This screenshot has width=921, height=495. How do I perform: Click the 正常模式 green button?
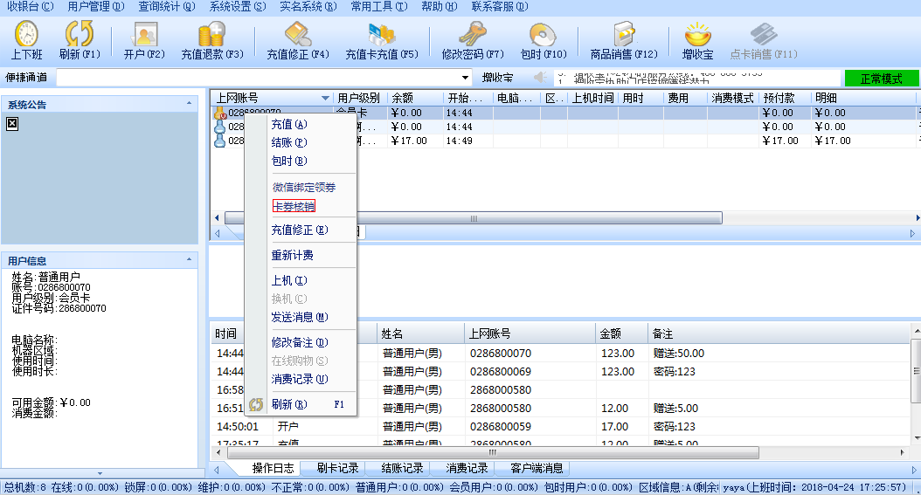coord(881,78)
